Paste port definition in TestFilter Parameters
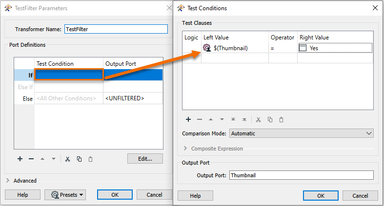The width and height of the screenshot is (384, 206). [x=90, y=159]
